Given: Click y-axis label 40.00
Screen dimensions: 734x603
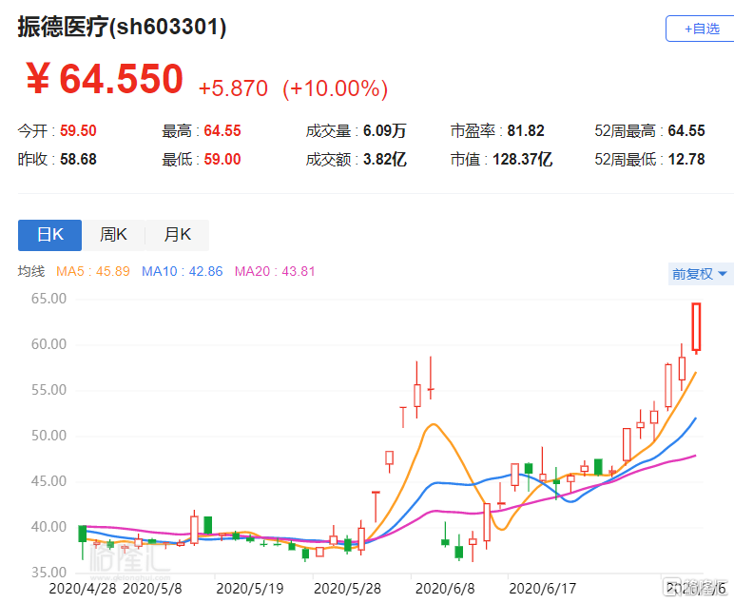Looking at the screenshot, I should [49, 527].
